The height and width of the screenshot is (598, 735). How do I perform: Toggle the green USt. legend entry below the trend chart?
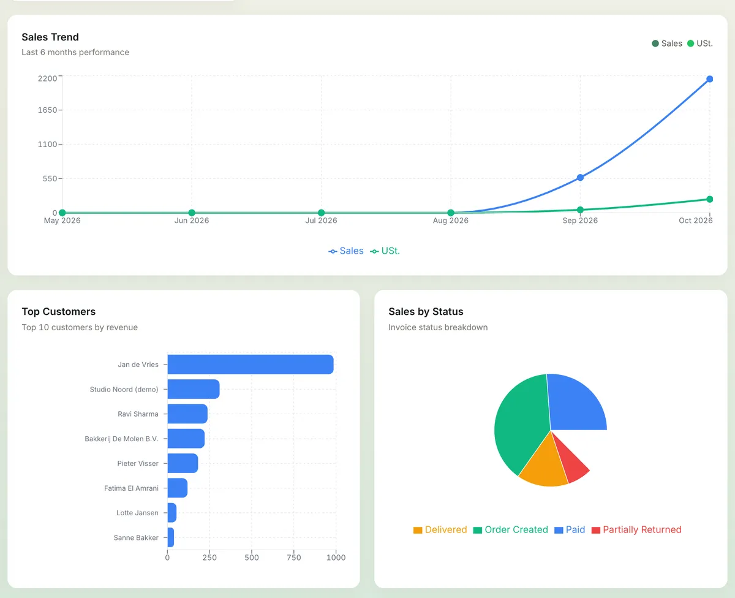385,251
